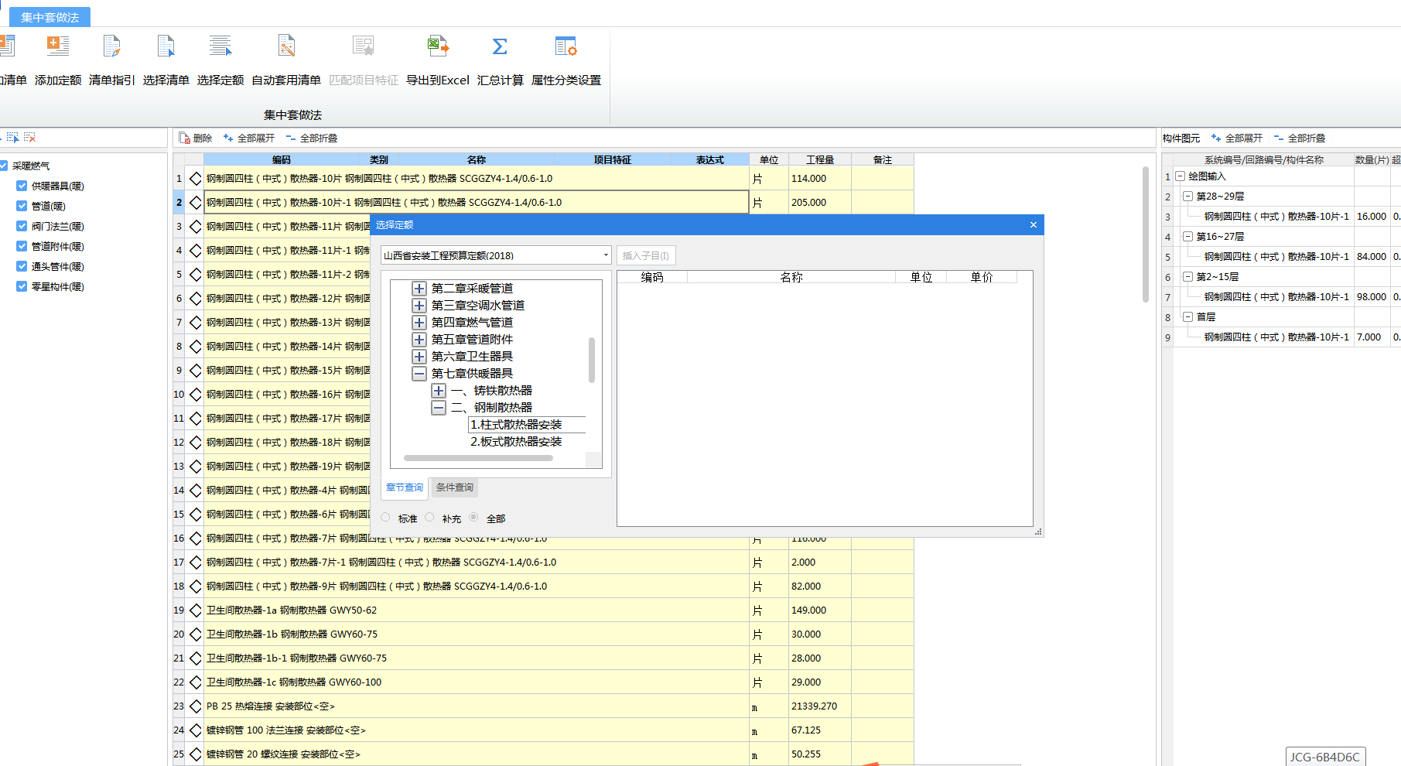
Task: Click diamond icon in row 17
Action: [x=195, y=563]
